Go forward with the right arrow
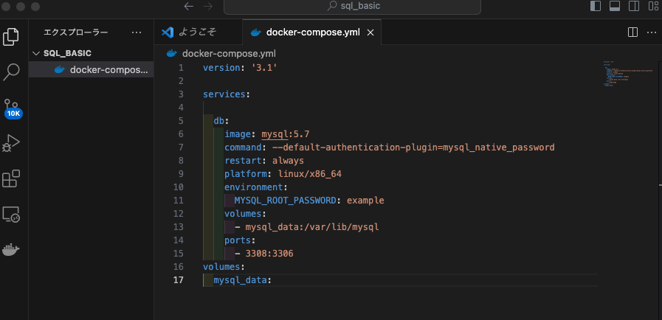 pos(208,7)
